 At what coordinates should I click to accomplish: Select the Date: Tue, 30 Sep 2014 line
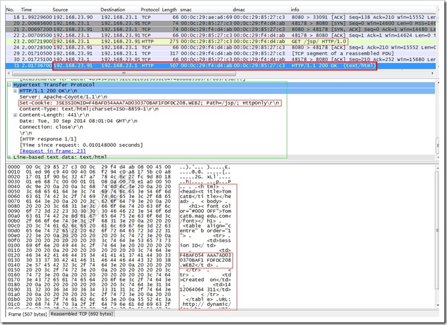[x=78, y=121]
